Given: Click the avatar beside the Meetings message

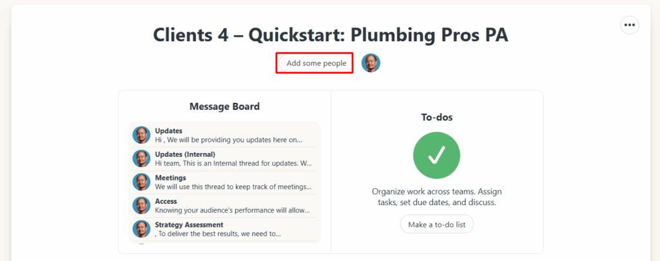Looking at the screenshot, I should point(142,182).
